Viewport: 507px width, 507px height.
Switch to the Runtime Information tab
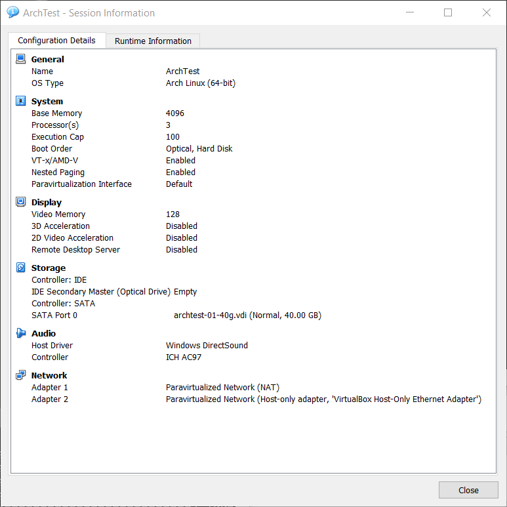(153, 41)
